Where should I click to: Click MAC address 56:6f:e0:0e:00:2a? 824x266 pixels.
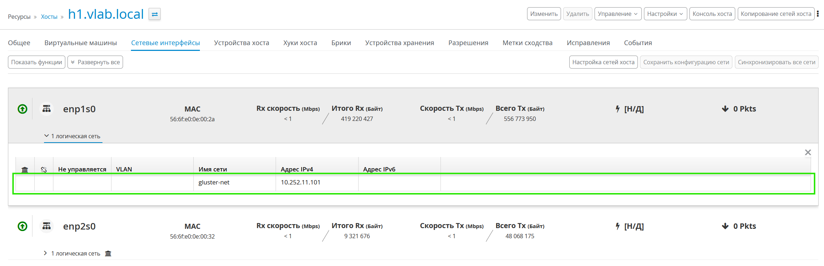click(x=192, y=119)
